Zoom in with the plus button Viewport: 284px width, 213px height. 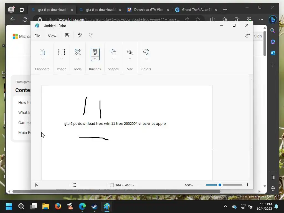(x=248, y=185)
